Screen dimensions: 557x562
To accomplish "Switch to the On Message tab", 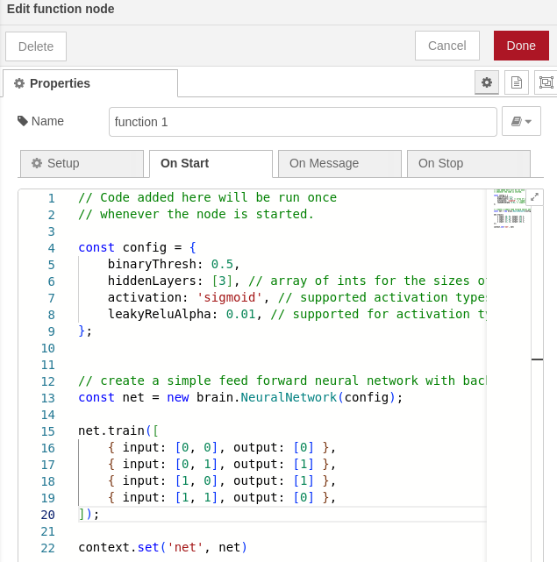I will pos(339,163).
